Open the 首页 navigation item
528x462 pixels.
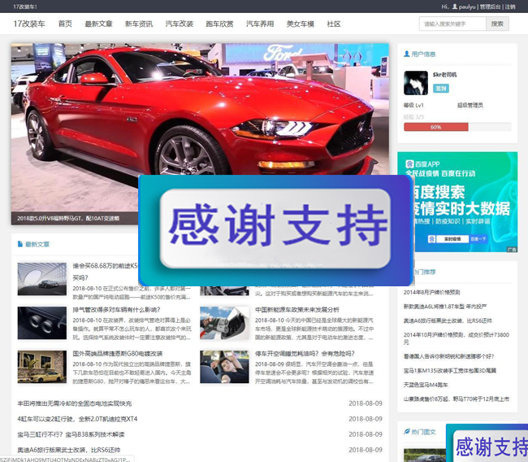click(x=65, y=24)
